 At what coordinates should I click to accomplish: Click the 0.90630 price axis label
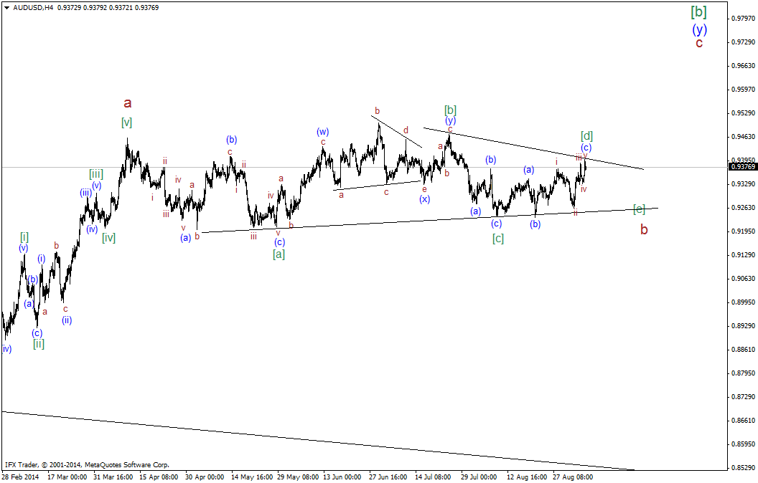click(743, 279)
